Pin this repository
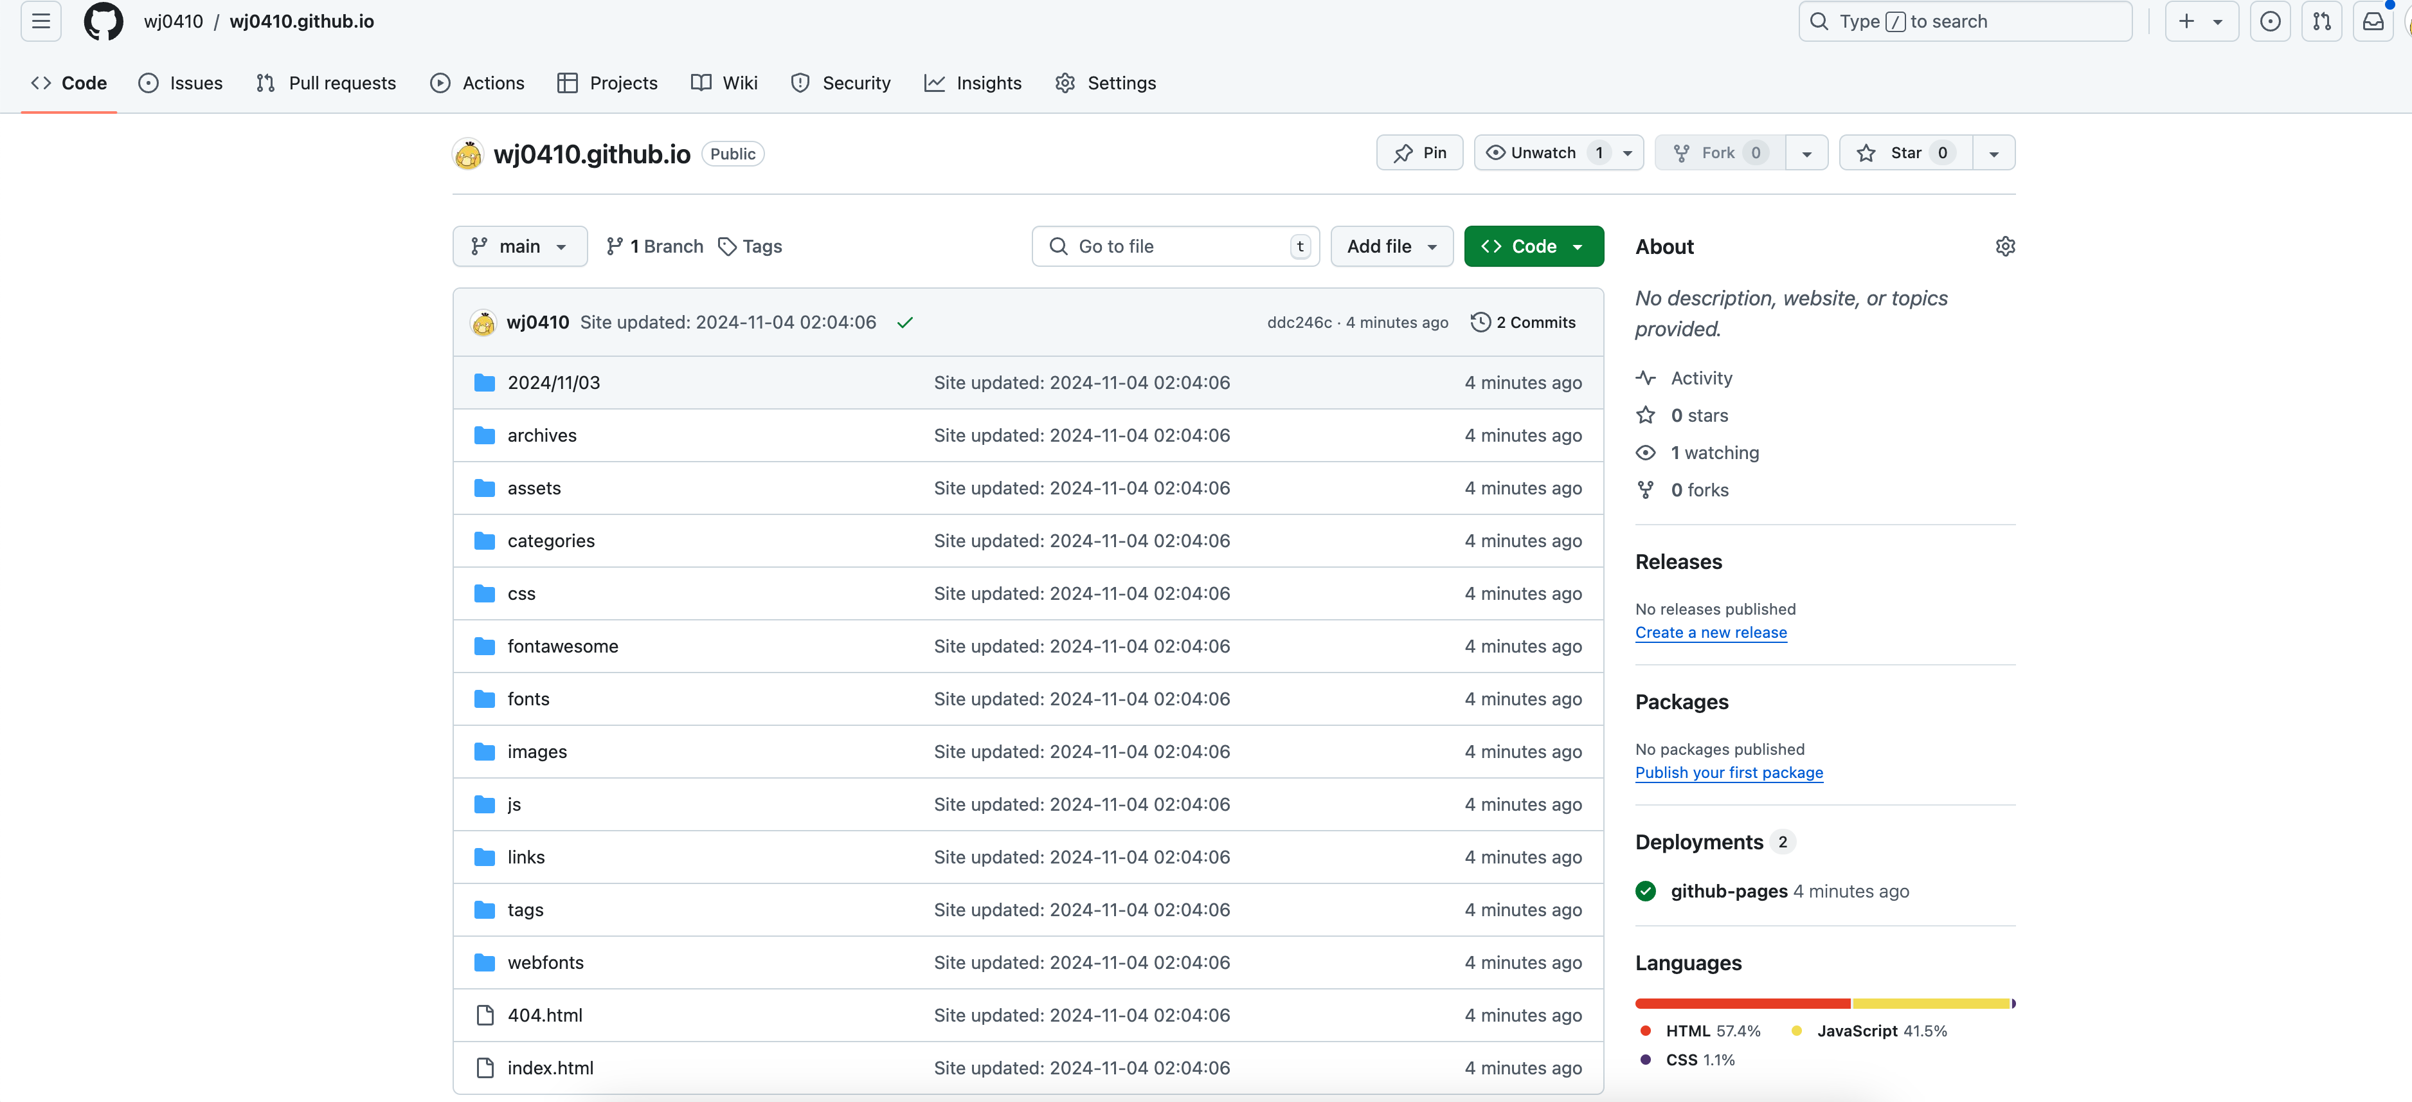Image resolution: width=2412 pixels, height=1102 pixels. pyautogui.click(x=1419, y=152)
